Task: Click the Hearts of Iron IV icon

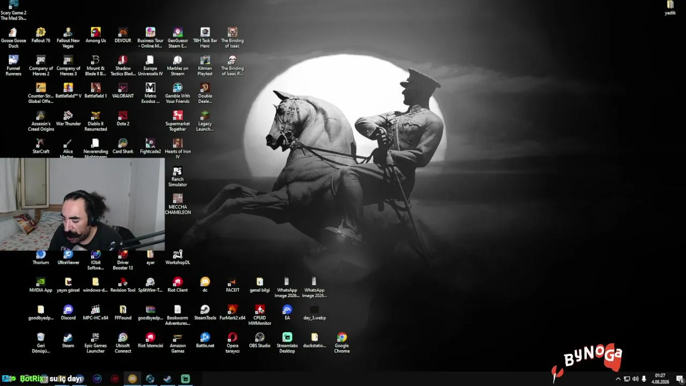Action: click(177, 149)
